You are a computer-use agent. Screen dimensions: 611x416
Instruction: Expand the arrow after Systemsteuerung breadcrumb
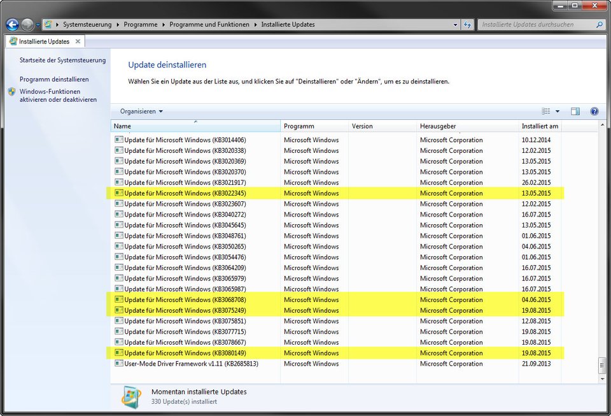[x=118, y=25]
